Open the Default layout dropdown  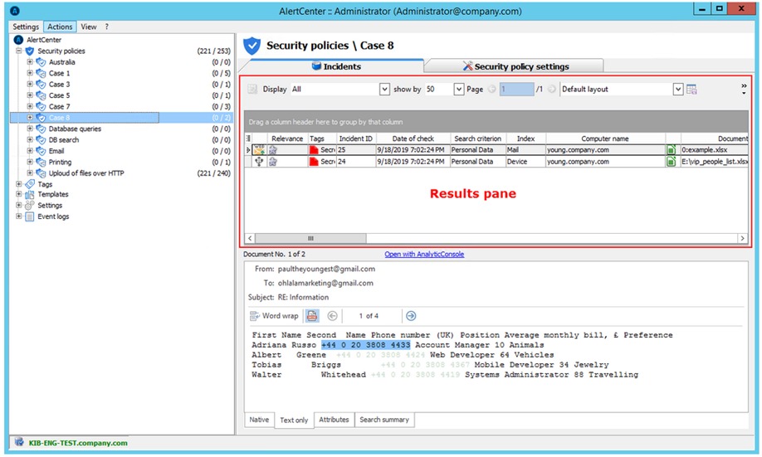coord(678,90)
